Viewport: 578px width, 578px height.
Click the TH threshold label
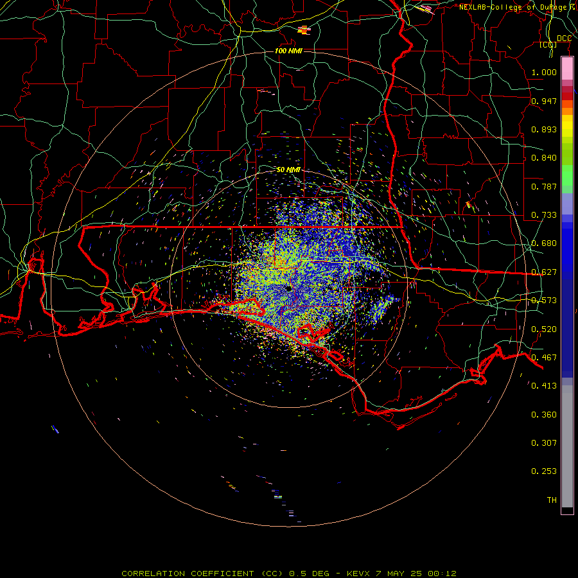552,500
